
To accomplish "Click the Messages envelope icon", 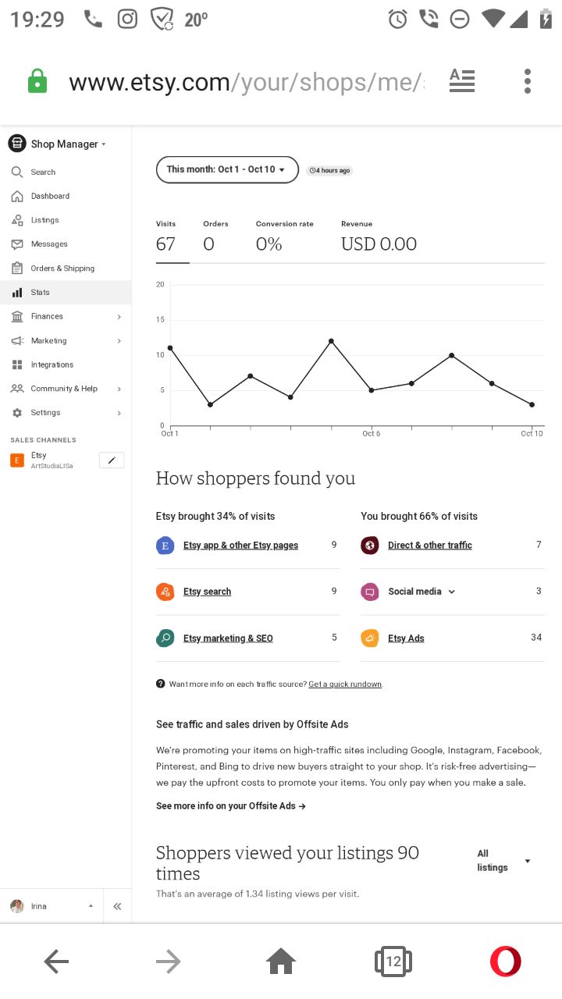I will pyautogui.click(x=17, y=244).
